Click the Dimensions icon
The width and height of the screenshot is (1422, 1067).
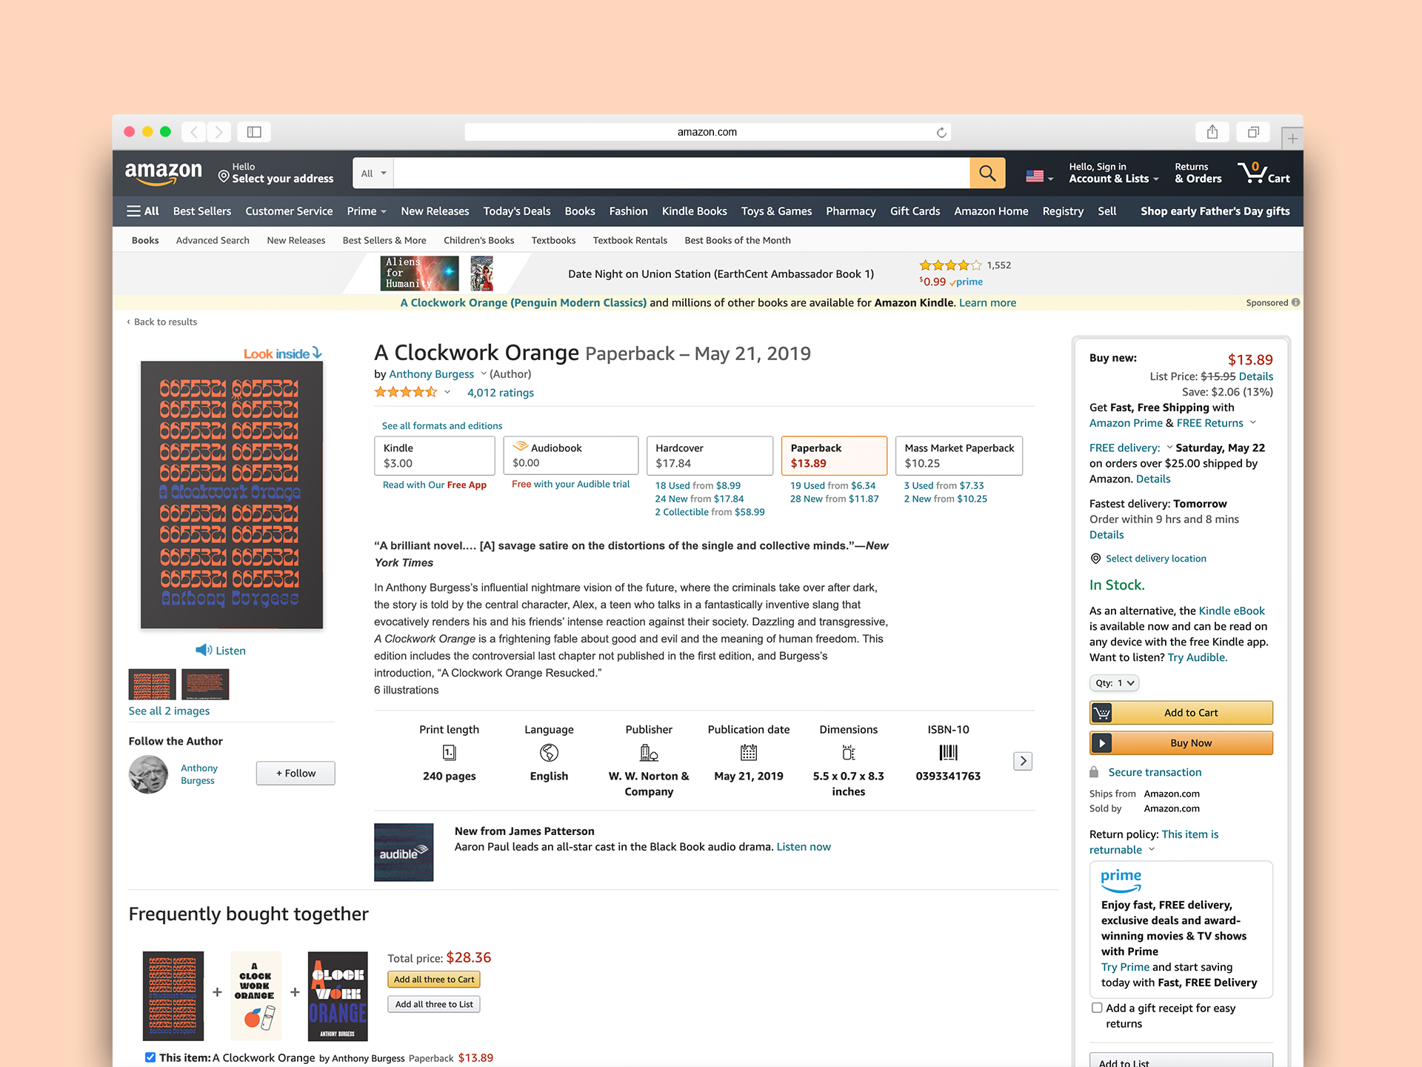[x=849, y=753]
